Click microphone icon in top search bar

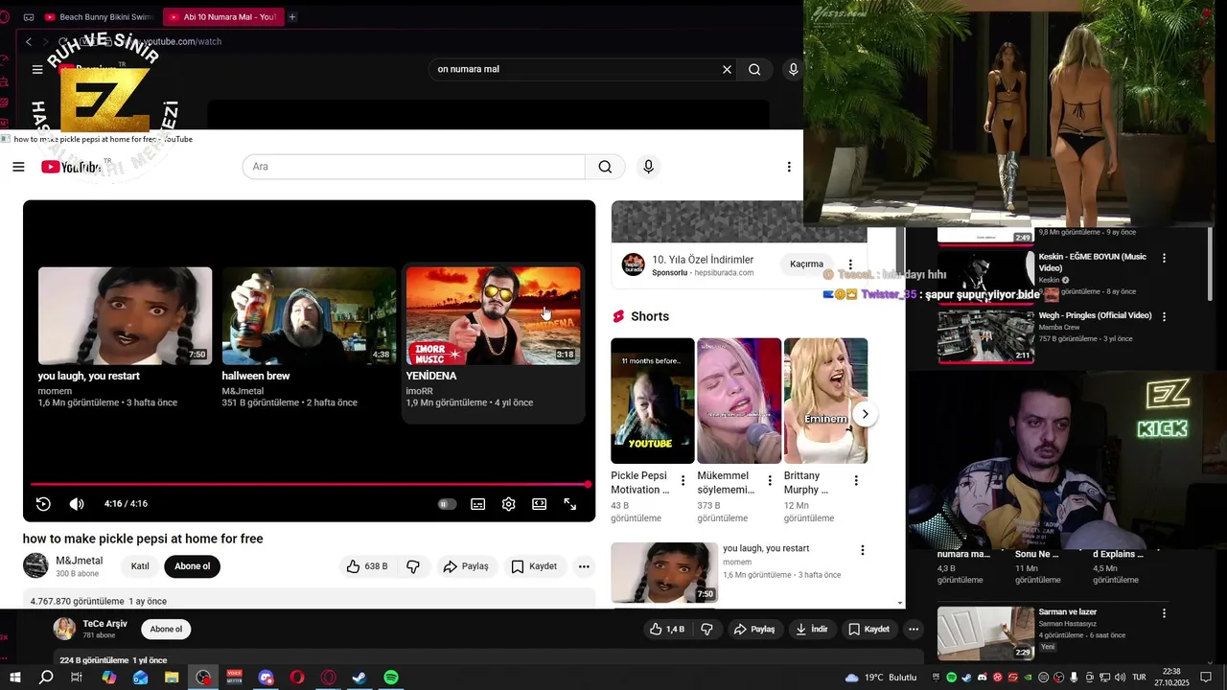click(793, 69)
